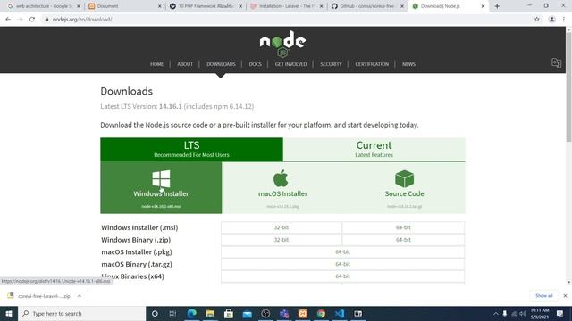The image size is (572, 321).
Task: Open DOWNLOADS in site navigation
Action: point(221,64)
